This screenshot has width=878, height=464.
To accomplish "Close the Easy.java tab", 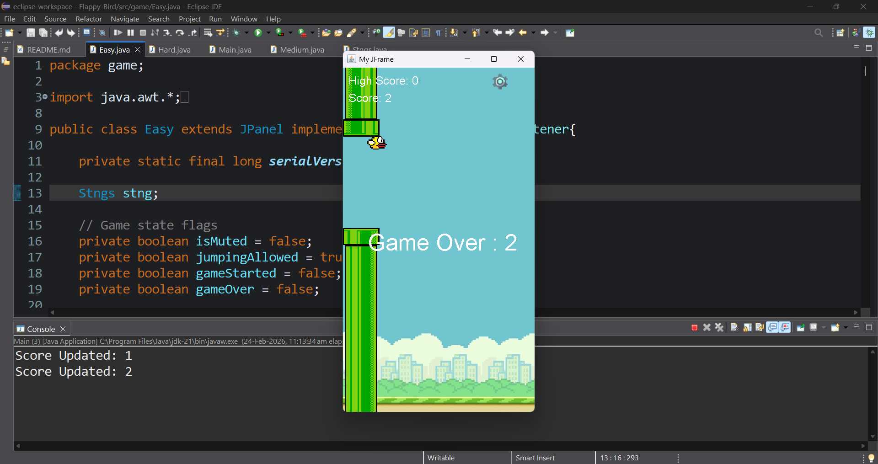I will [137, 50].
